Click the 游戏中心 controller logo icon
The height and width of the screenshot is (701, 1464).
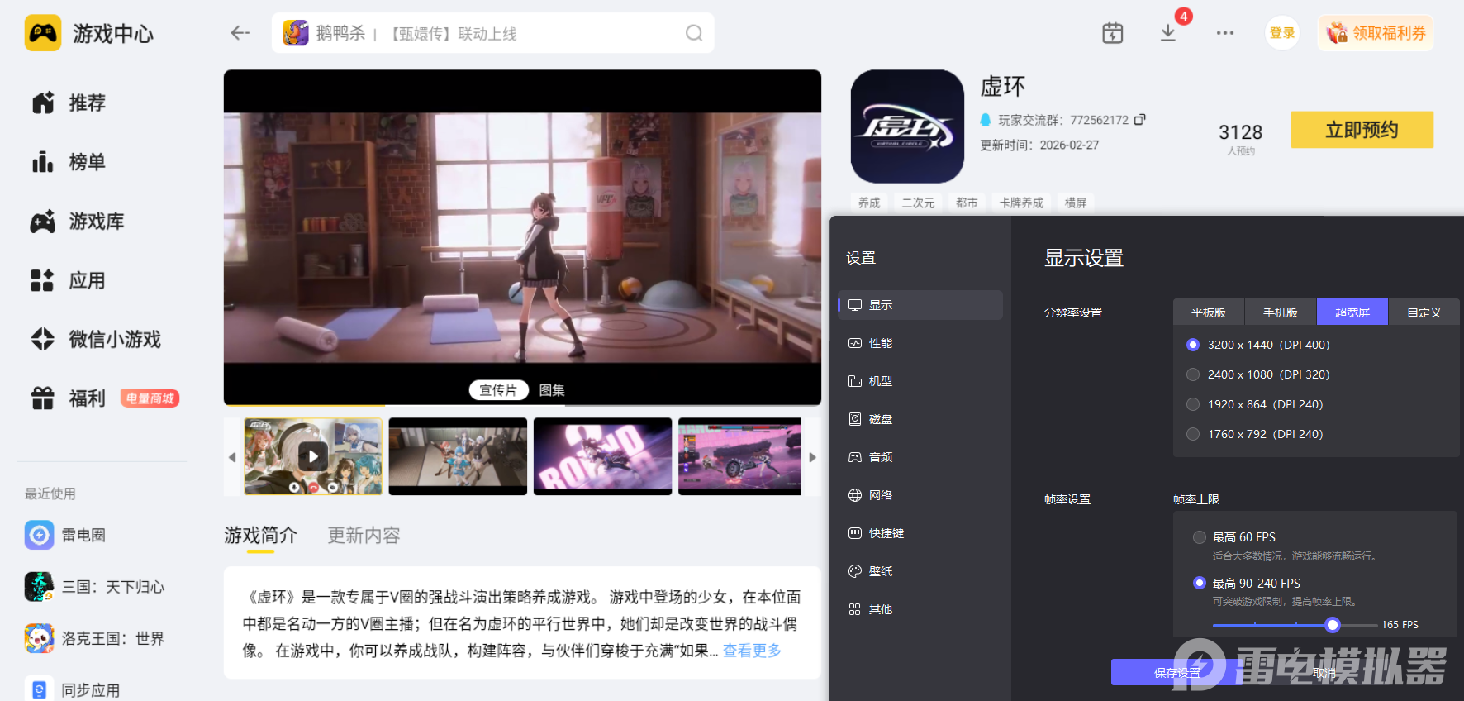coord(43,33)
